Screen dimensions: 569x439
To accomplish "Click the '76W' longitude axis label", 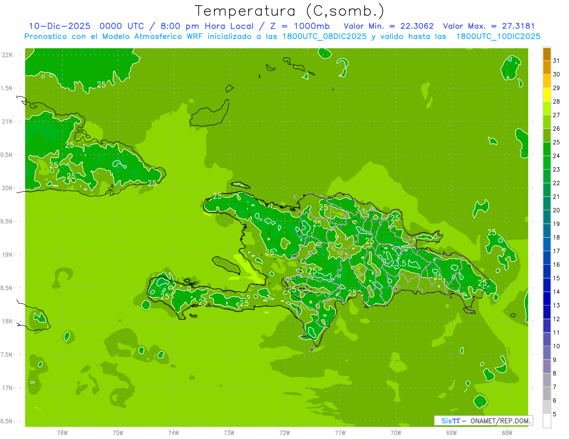I will click(x=62, y=432).
